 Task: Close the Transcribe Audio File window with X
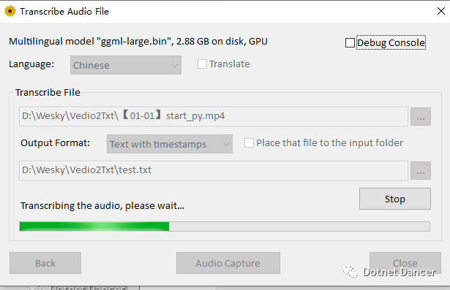point(440,11)
